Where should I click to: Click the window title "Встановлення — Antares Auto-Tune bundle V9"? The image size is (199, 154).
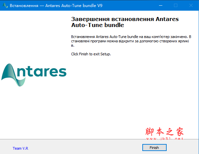pos(56,6)
